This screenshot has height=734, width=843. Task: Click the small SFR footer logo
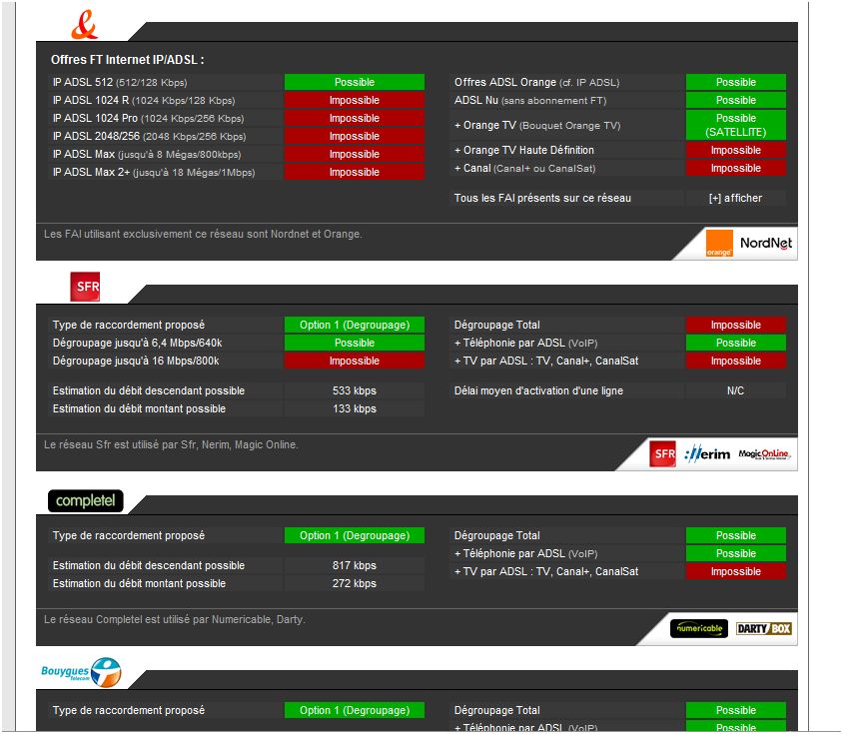pyautogui.click(x=662, y=454)
